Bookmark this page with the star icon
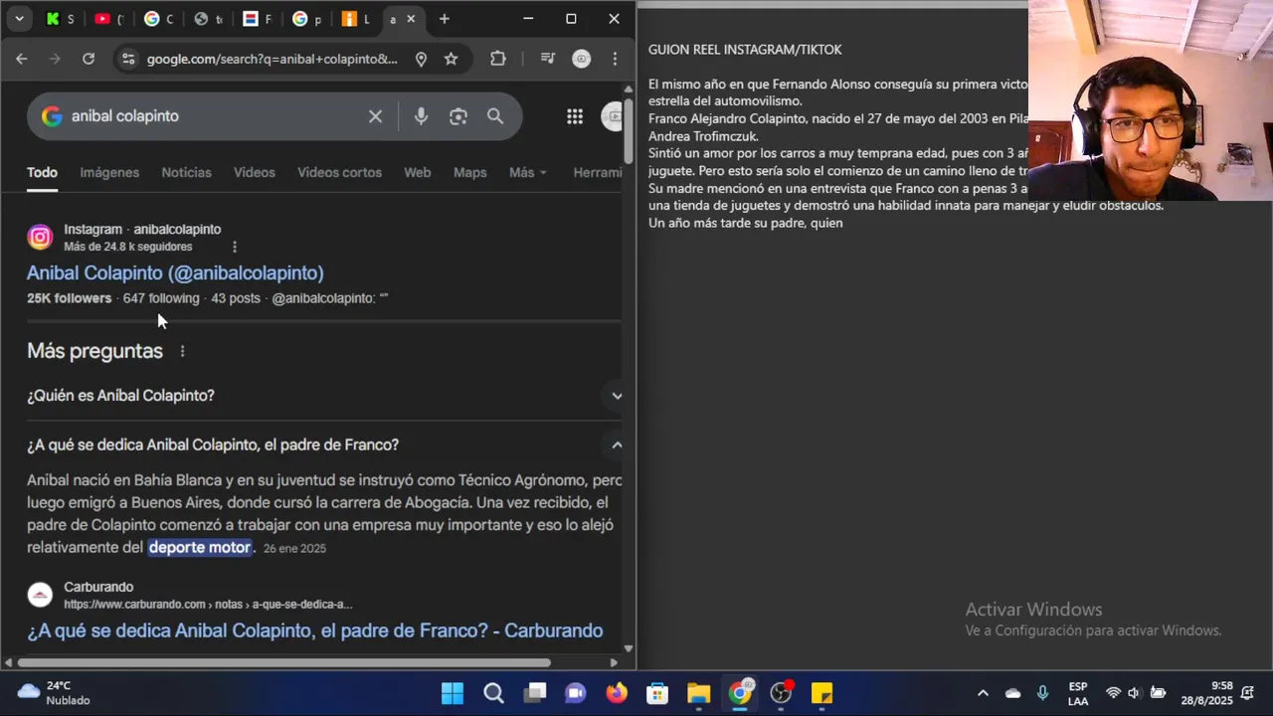Image resolution: width=1273 pixels, height=716 pixels. [x=452, y=59]
